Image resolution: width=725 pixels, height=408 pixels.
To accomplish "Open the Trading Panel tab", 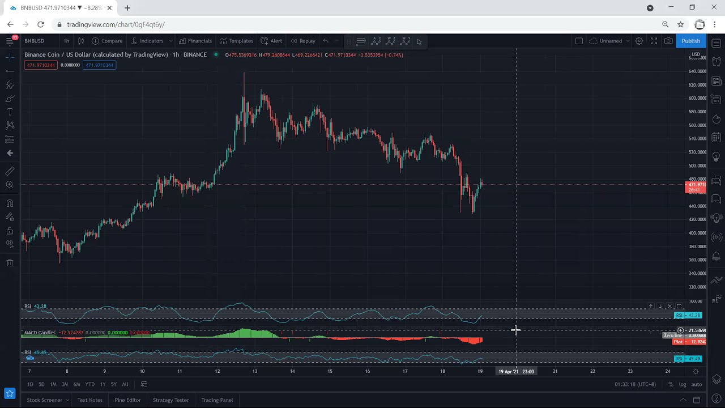I will pos(217,400).
